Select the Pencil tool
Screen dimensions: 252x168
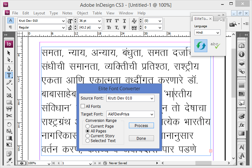click(9, 82)
